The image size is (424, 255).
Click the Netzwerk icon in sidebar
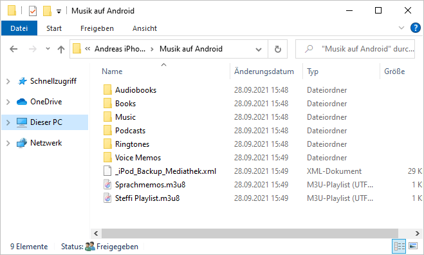22,143
